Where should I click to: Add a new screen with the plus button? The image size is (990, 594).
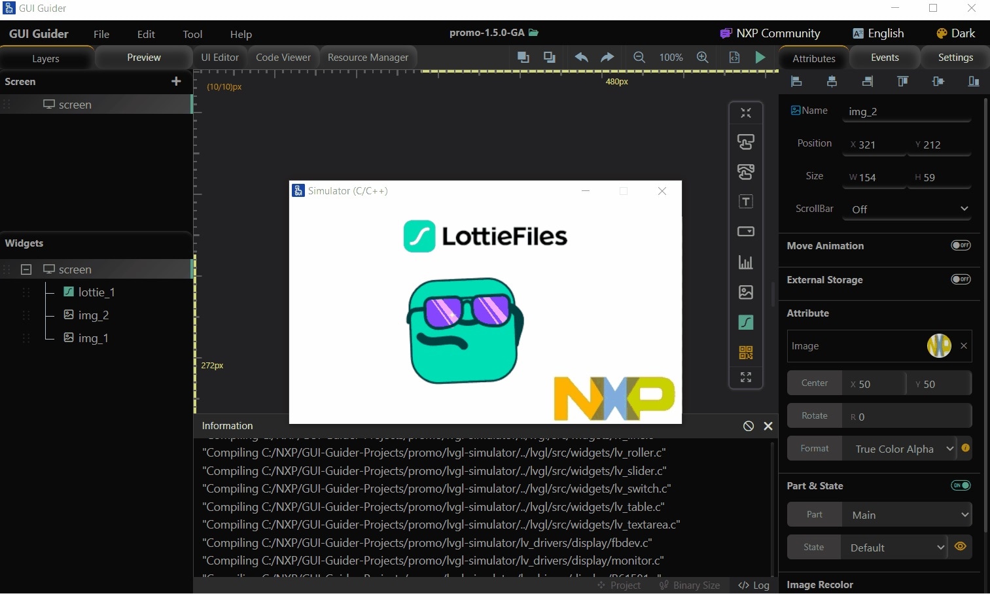(175, 81)
